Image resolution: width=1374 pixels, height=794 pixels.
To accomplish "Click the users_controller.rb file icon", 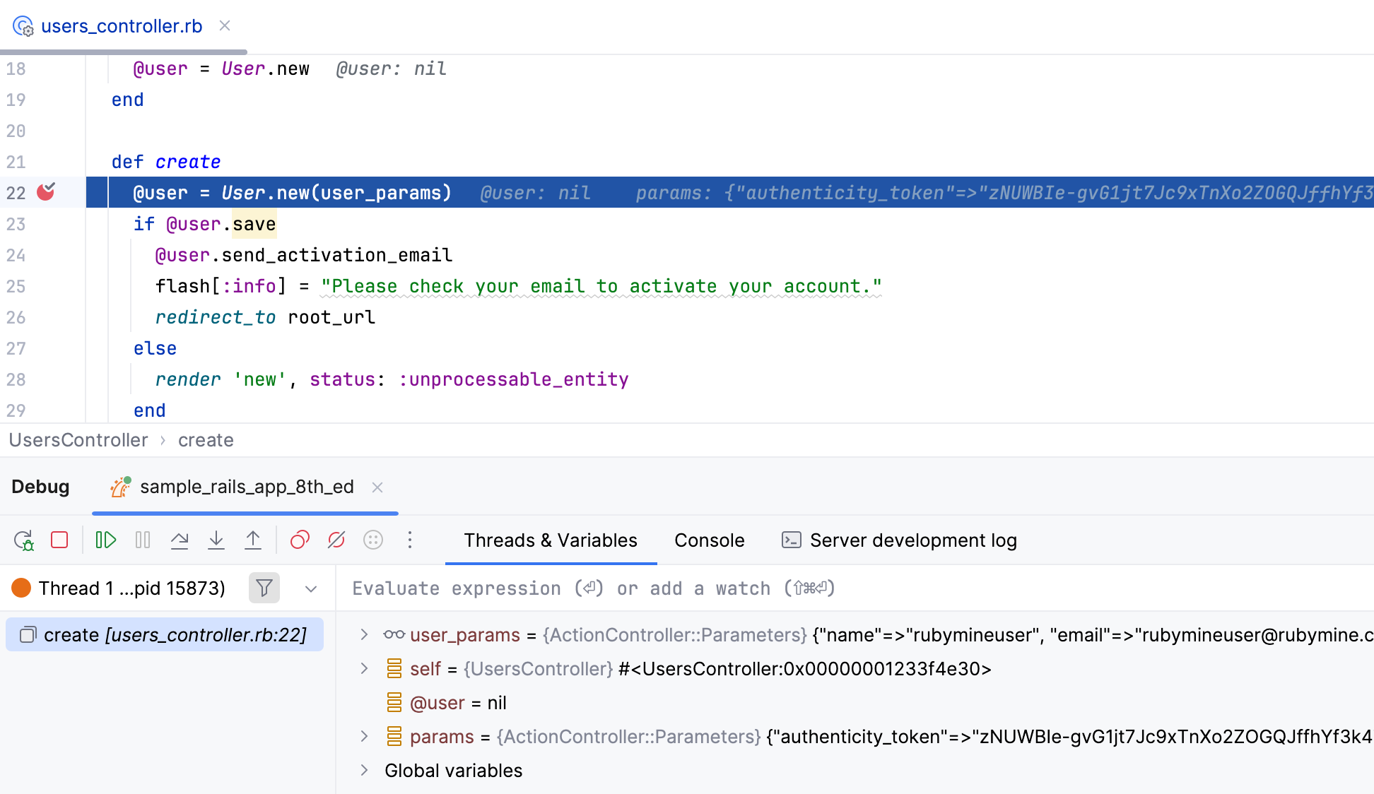I will point(23,26).
